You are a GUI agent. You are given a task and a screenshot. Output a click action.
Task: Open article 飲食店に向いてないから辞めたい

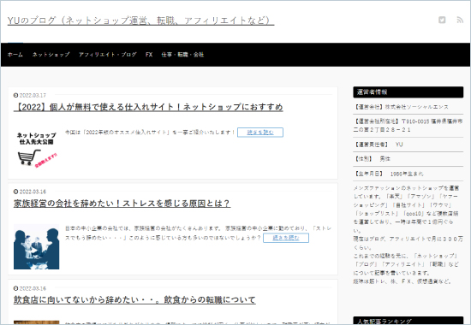(x=134, y=300)
